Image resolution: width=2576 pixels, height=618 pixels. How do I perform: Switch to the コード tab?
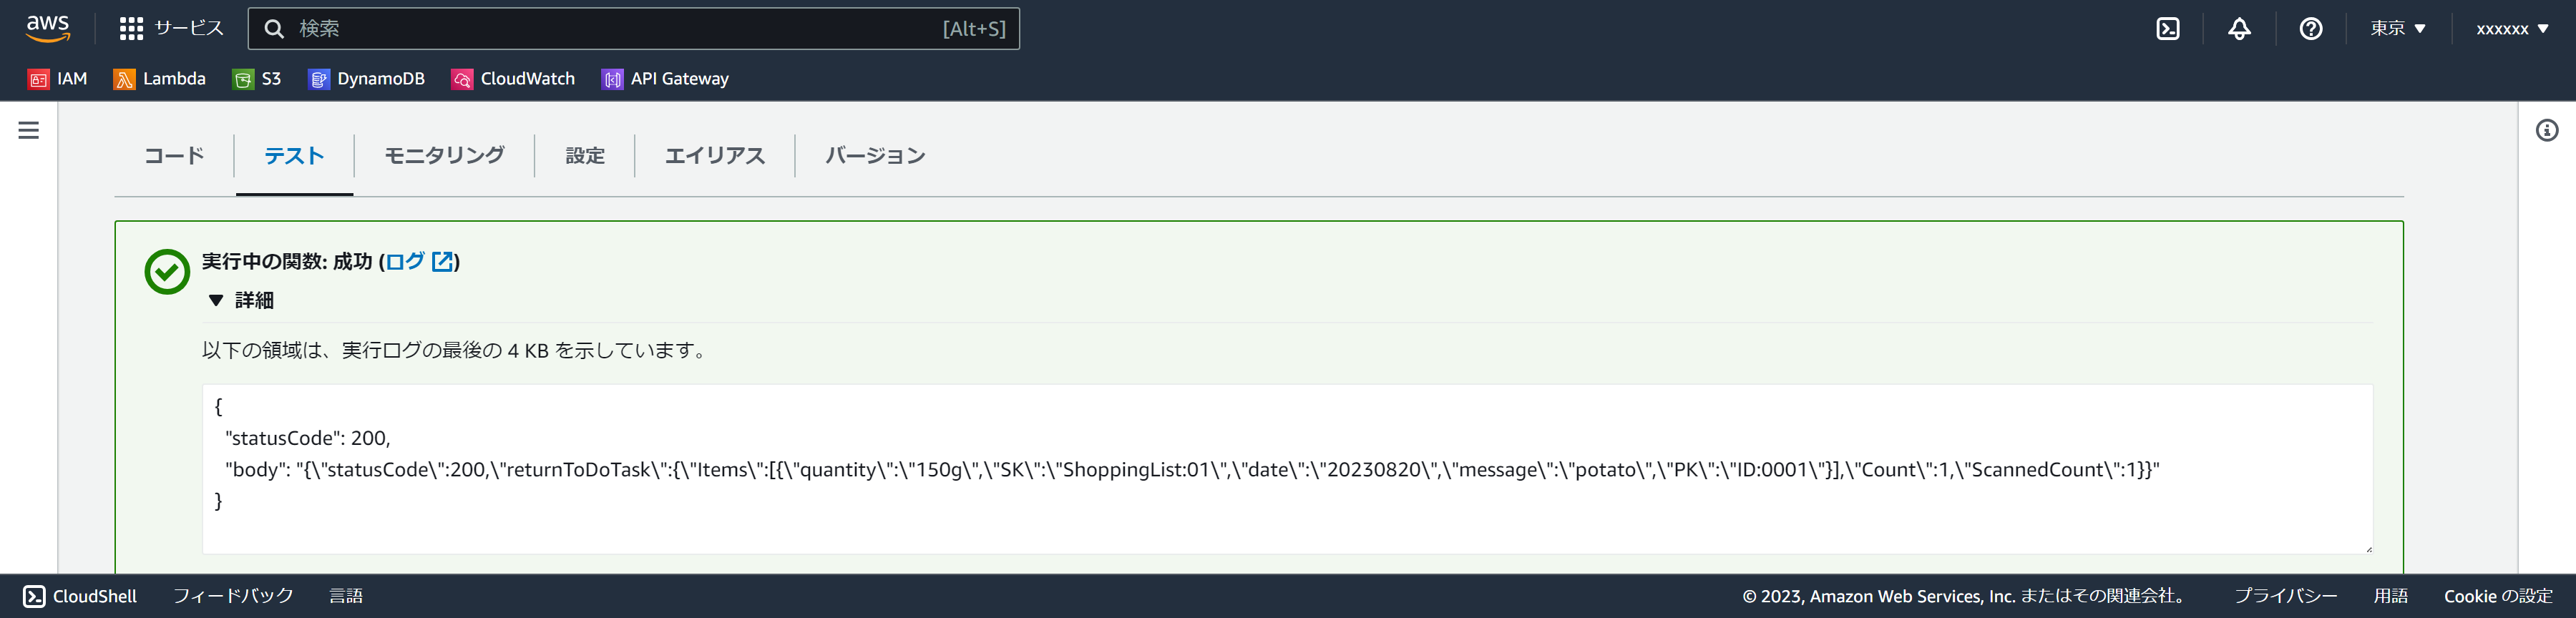[174, 156]
